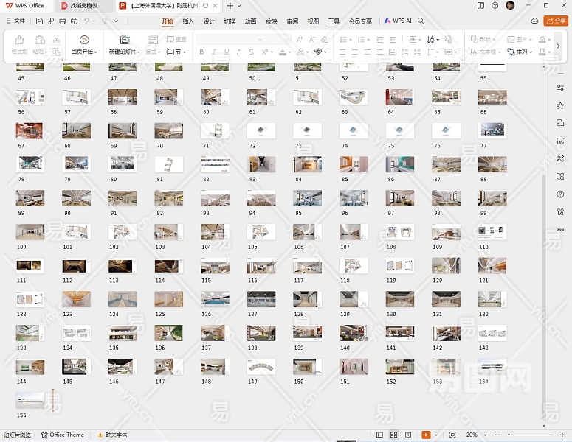Open the 插入 ribbon tab
Image resolution: width=572 pixels, height=442 pixels.
188,21
